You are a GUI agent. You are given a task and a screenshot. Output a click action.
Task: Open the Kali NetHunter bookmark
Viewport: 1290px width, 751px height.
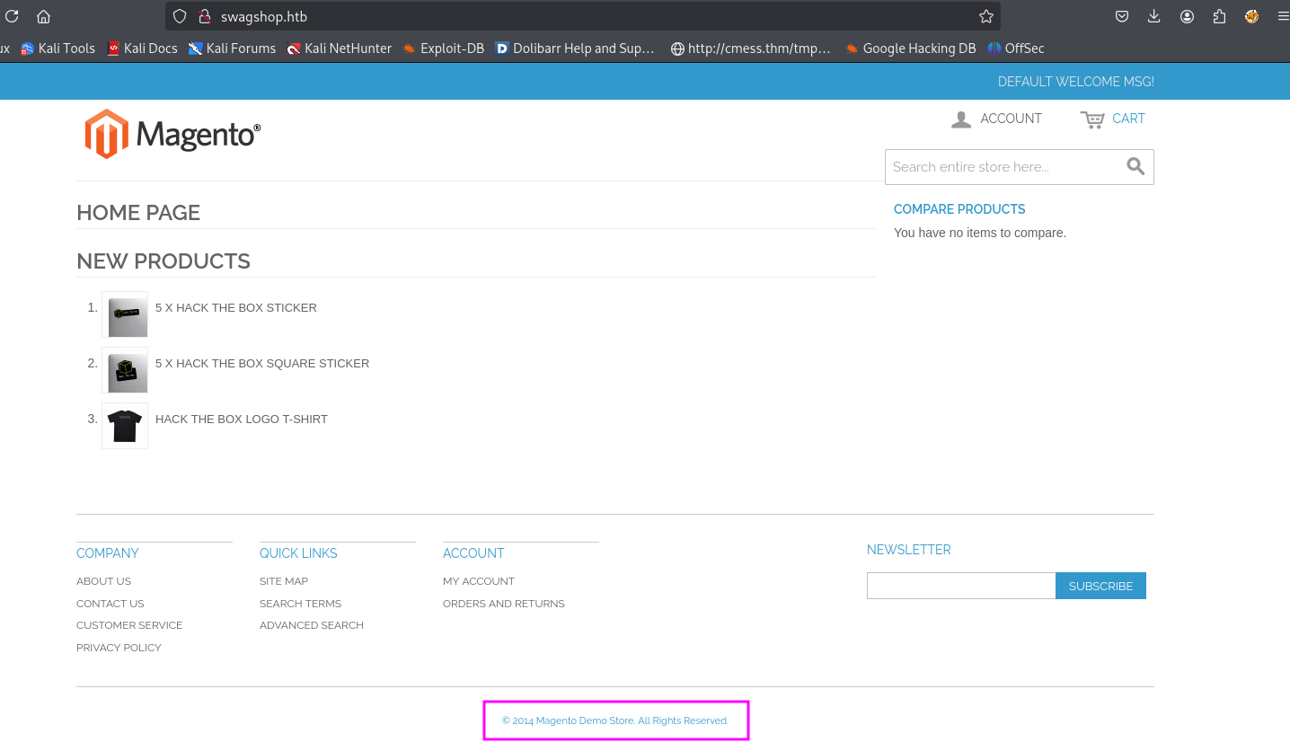(x=339, y=49)
